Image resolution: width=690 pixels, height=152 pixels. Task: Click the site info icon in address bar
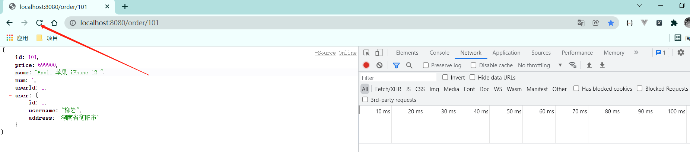pyautogui.click(x=73, y=23)
